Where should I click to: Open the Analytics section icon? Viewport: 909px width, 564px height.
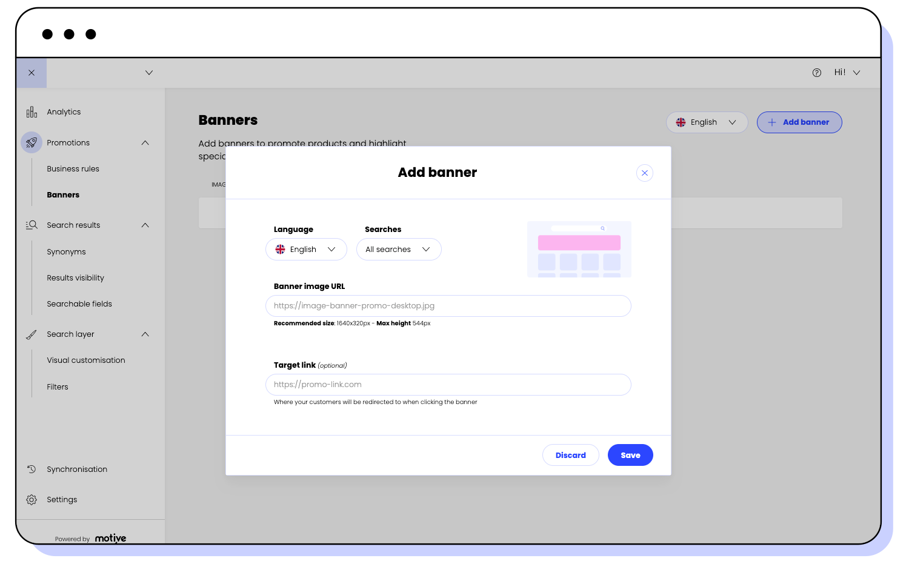[31, 111]
